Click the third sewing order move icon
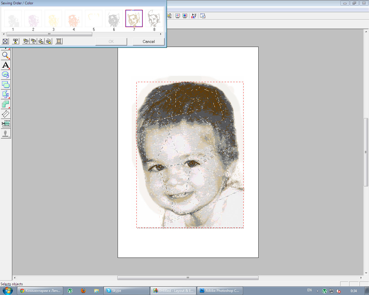 pyautogui.click(x=41, y=41)
